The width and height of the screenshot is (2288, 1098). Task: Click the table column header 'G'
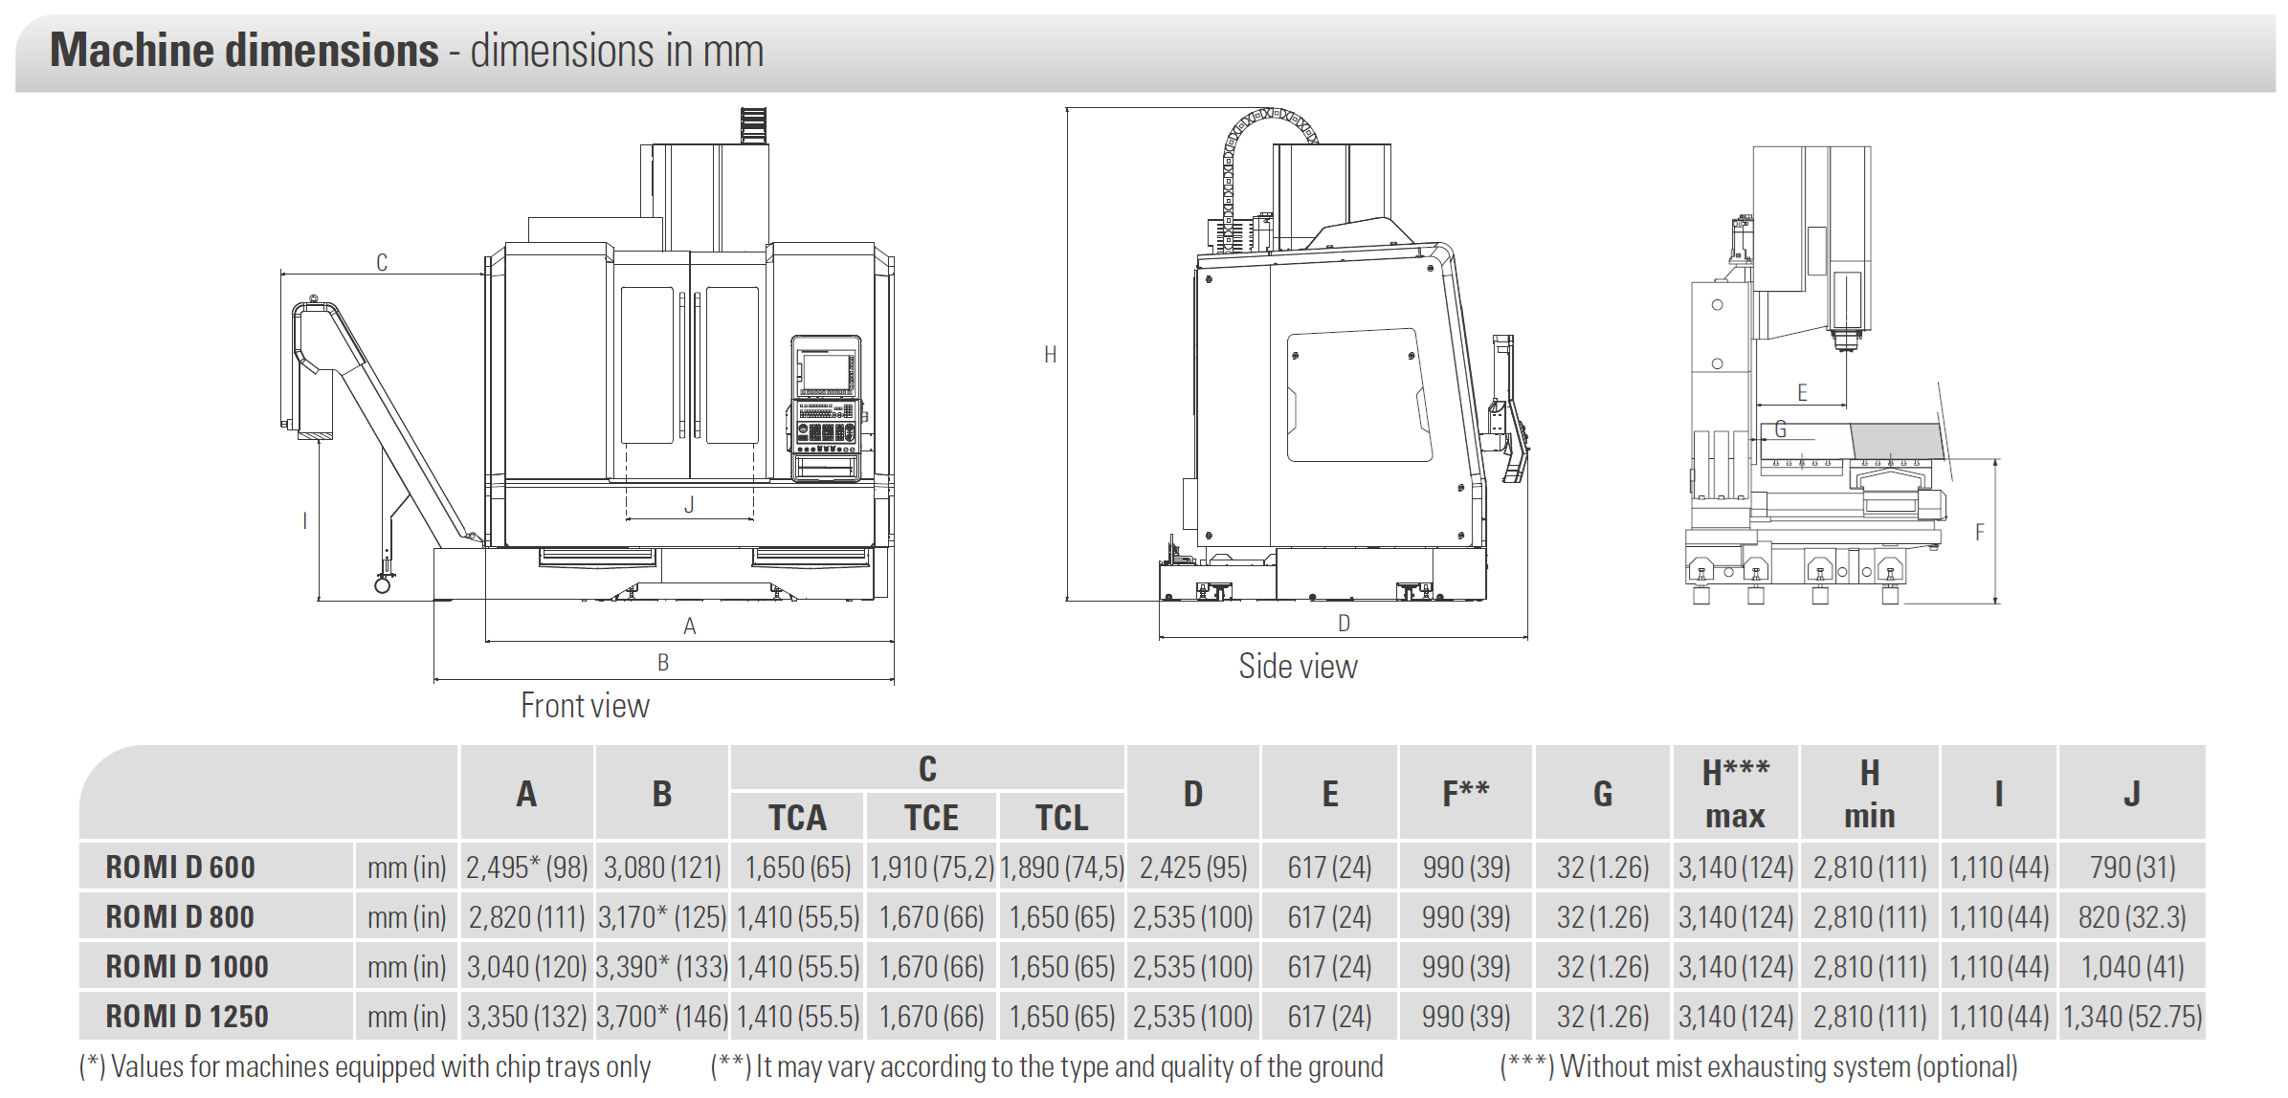tap(1603, 794)
